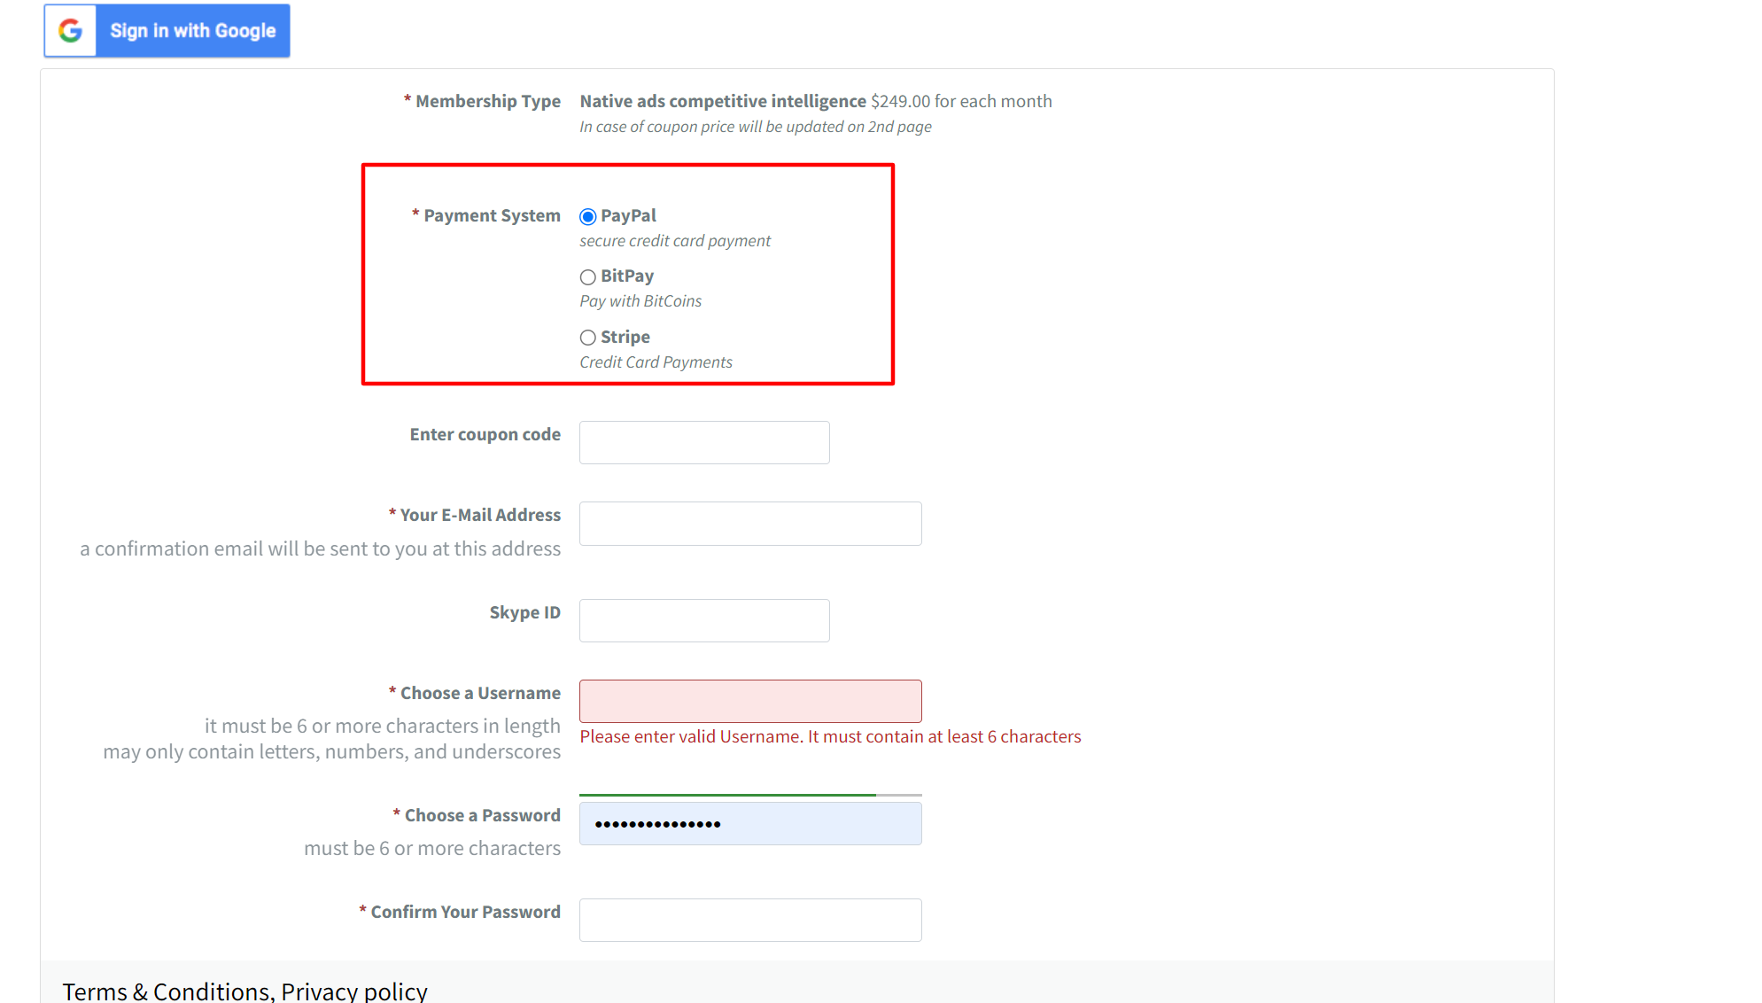Click the Username validation error message
The image size is (1762, 1003).
coord(830,736)
